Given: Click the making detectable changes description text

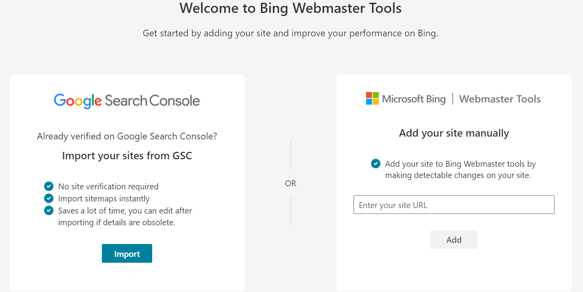Looking at the screenshot, I should (458, 176).
